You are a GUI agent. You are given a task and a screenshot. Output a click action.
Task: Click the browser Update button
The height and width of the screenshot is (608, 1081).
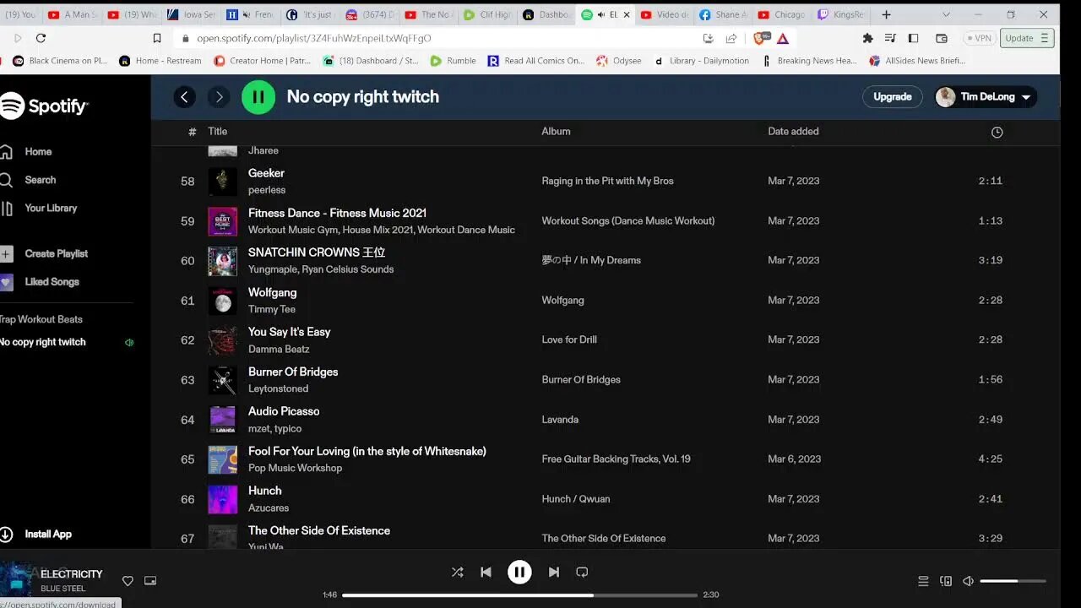(1027, 38)
